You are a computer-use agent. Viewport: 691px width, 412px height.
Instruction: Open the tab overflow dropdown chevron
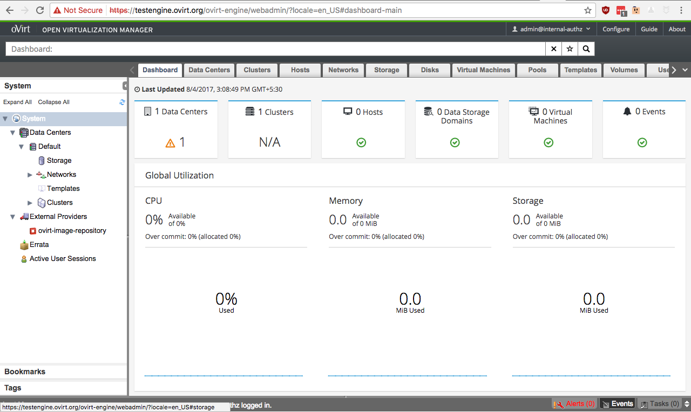pyautogui.click(x=685, y=70)
